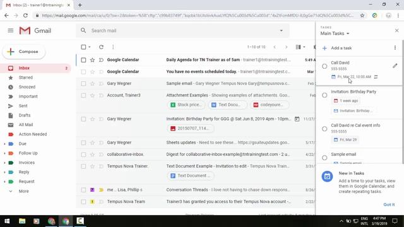Open the inbox toolbar three-dot menu
The height and width of the screenshot is (227, 404).
tap(113, 47)
